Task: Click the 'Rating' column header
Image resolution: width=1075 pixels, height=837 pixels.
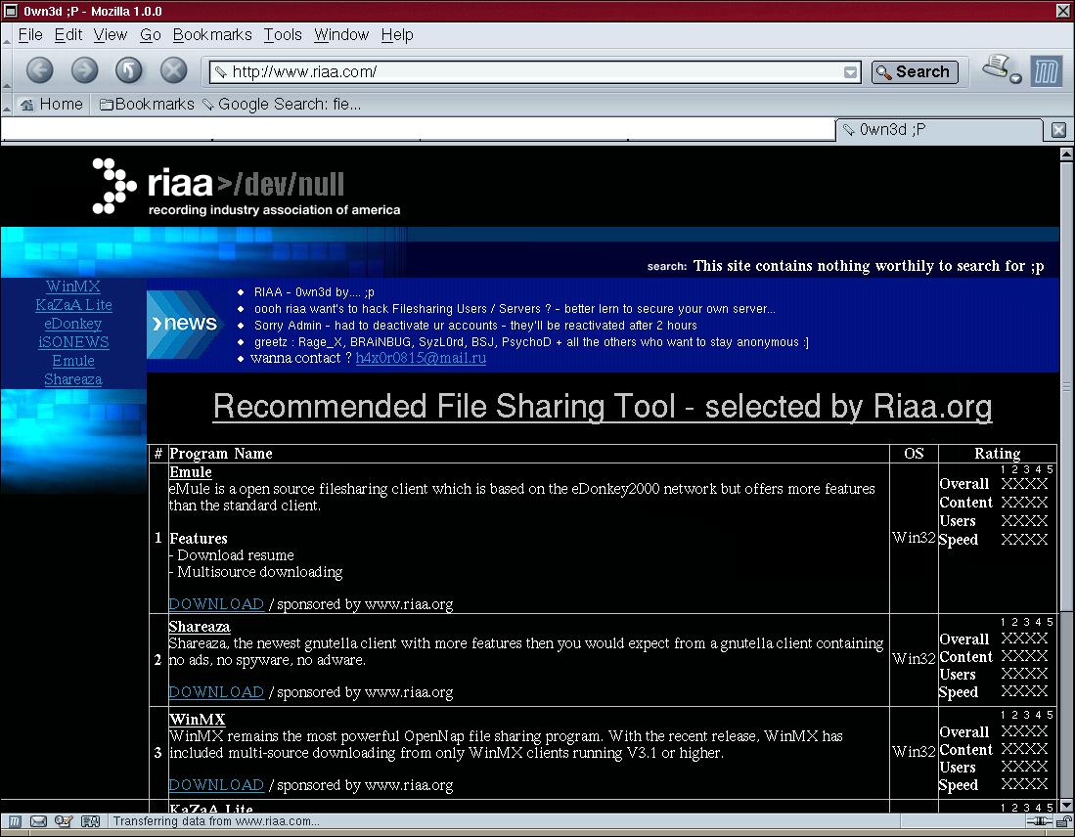Action: point(998,453)
